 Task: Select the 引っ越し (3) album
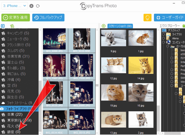coord(19,68)
